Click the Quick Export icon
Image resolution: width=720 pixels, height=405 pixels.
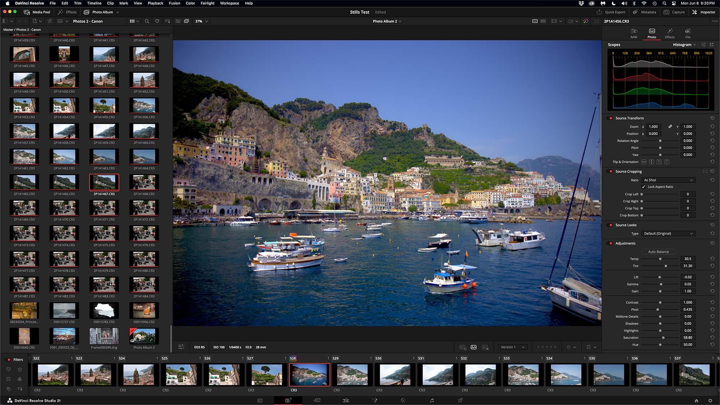coord(599,12)
